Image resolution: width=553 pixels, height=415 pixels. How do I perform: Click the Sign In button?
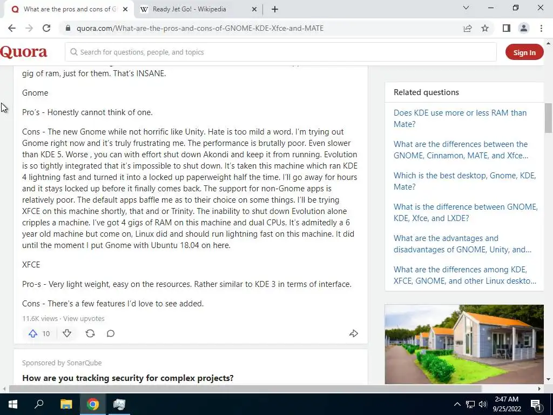tap(524, 52)
